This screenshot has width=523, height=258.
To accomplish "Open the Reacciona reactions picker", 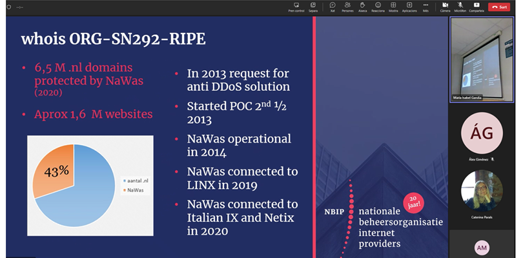I will click(x=379, y=6).
